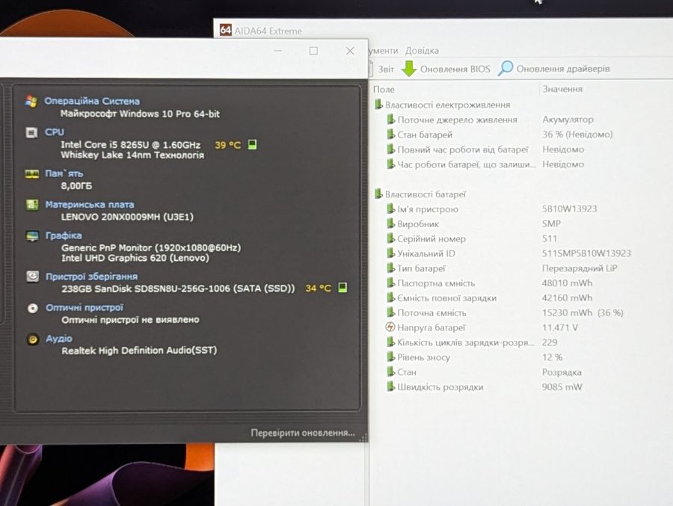Click icon beside Унікальний ID

(390, 253)
